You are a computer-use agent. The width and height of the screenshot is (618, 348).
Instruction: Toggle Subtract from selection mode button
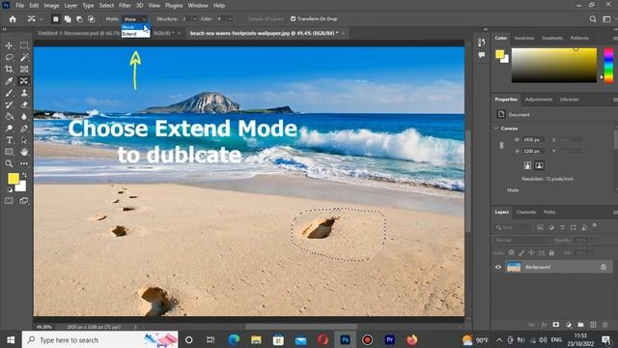click(79, 19)
